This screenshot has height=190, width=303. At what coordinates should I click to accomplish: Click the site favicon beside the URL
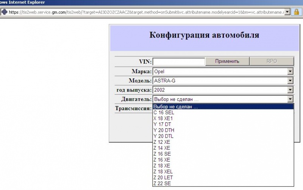pos(5,12)
